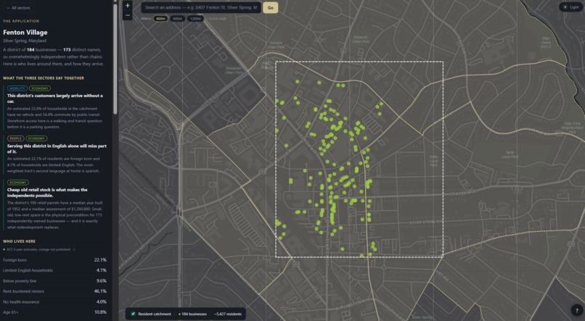Go back to All sectors
The height and width of the screenshot is (321, 585).
pyautogui.click(x=18, y=8)
